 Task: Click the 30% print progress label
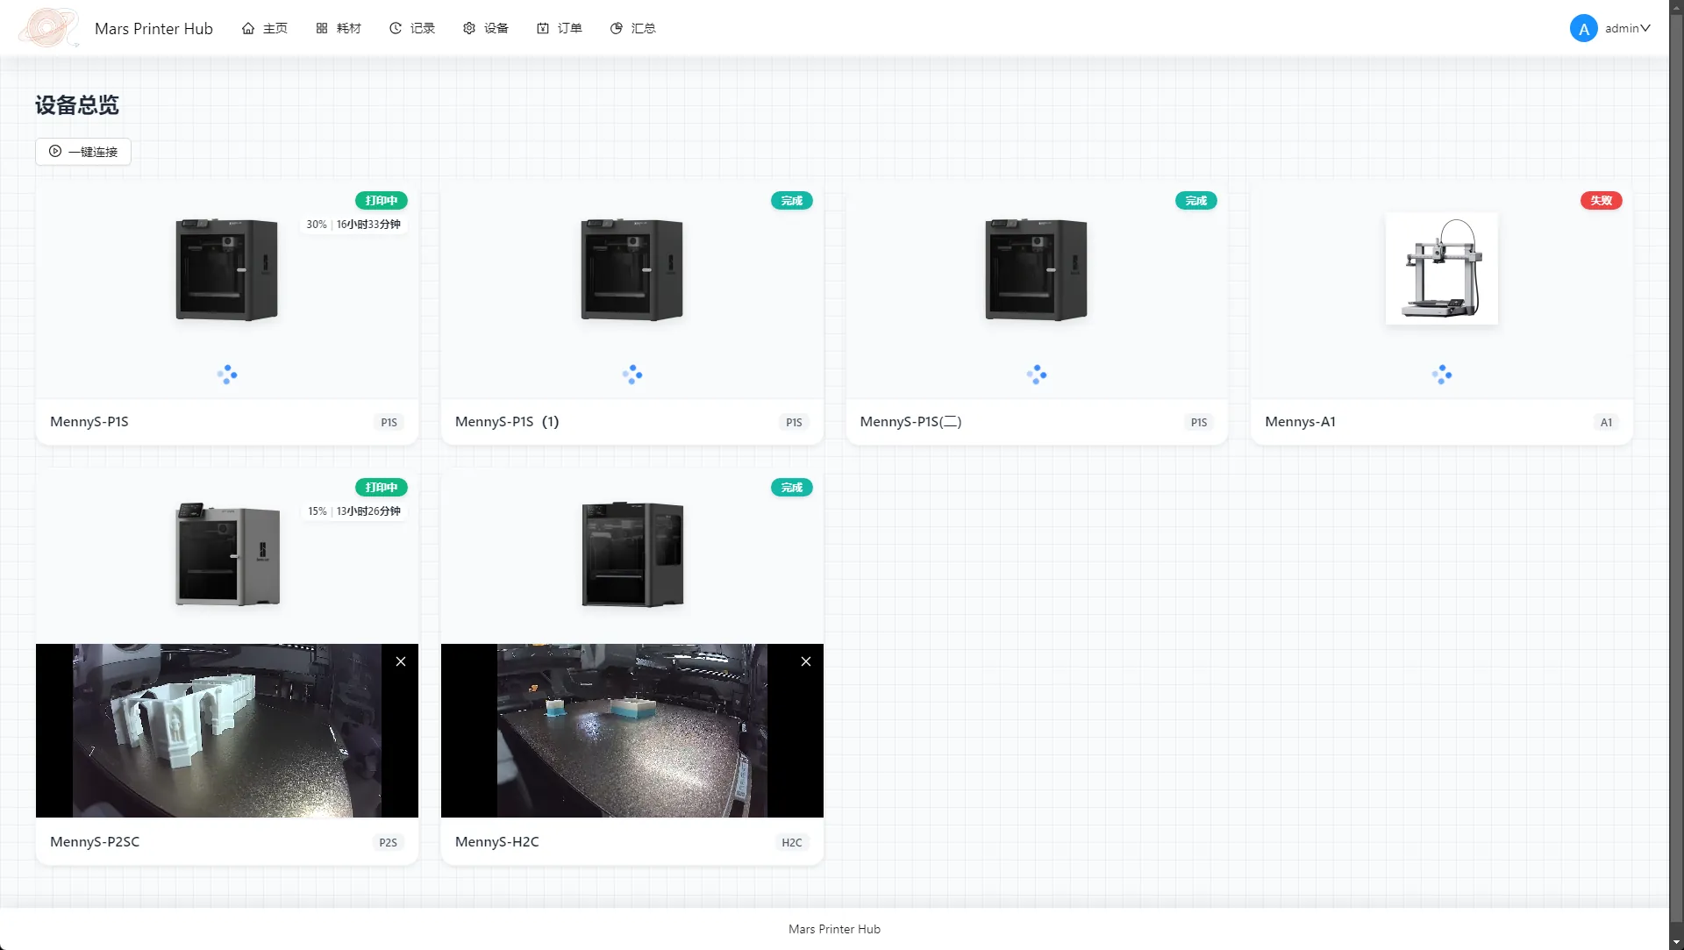[317, 225]
